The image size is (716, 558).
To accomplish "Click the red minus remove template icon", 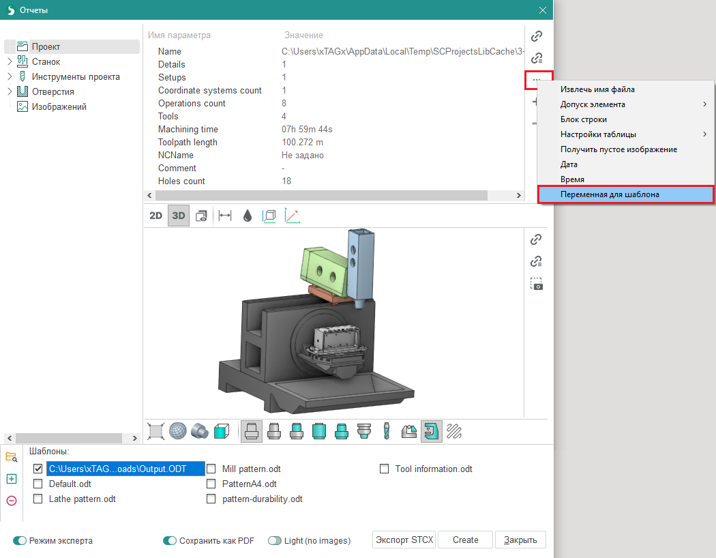I will 11,501.
